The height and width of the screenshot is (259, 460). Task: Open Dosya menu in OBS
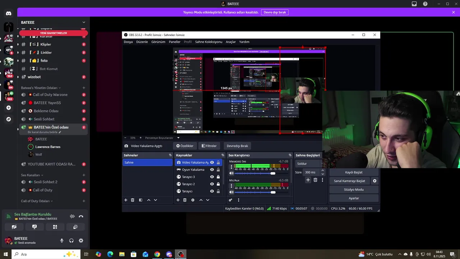pos(128,42)
